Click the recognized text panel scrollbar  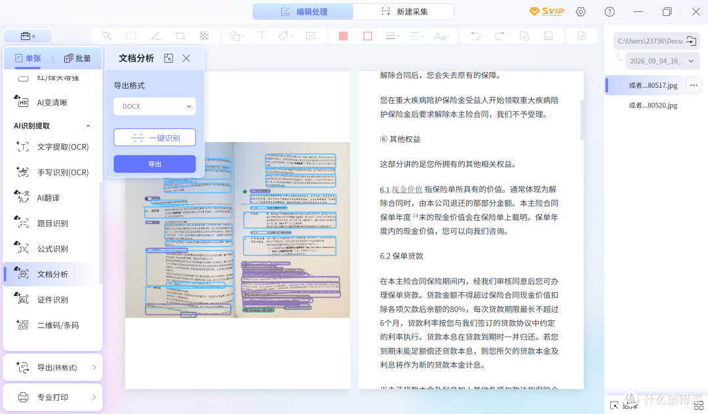click(x=581, y=120)
